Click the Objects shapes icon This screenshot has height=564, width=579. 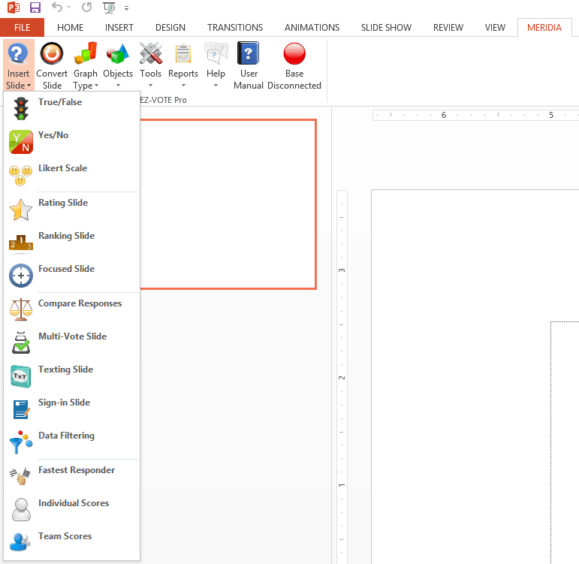tap(118, 54)
